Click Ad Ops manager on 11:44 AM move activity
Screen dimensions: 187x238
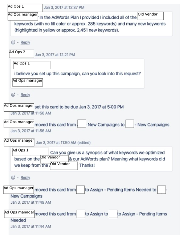click(19, 214)
